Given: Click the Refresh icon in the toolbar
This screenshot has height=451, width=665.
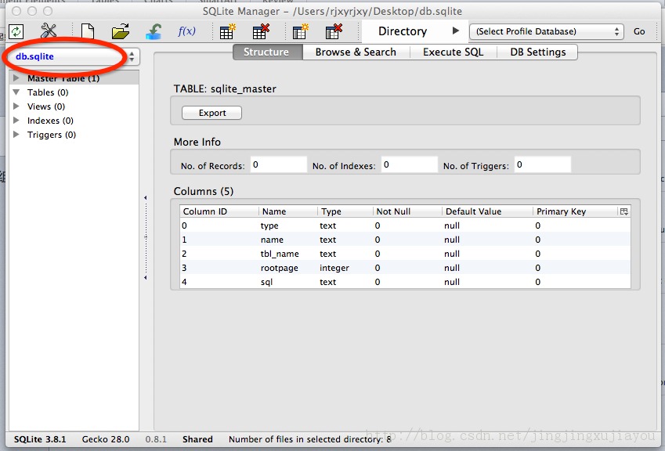Looking at the screenshot, I should (x=16, y=31).
